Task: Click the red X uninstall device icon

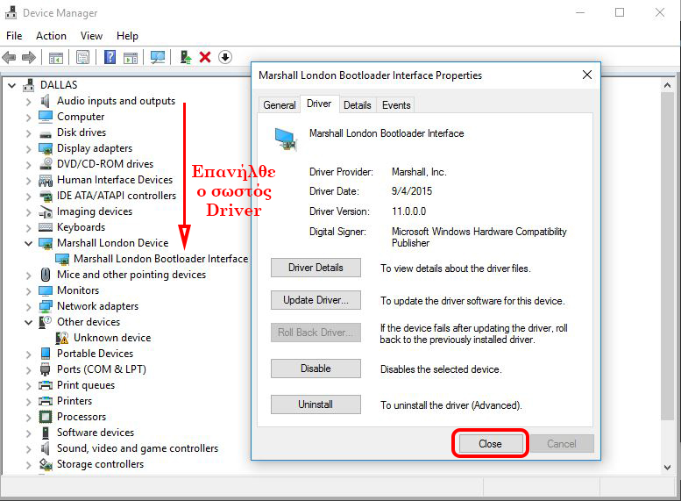Action: coord(205,57)
